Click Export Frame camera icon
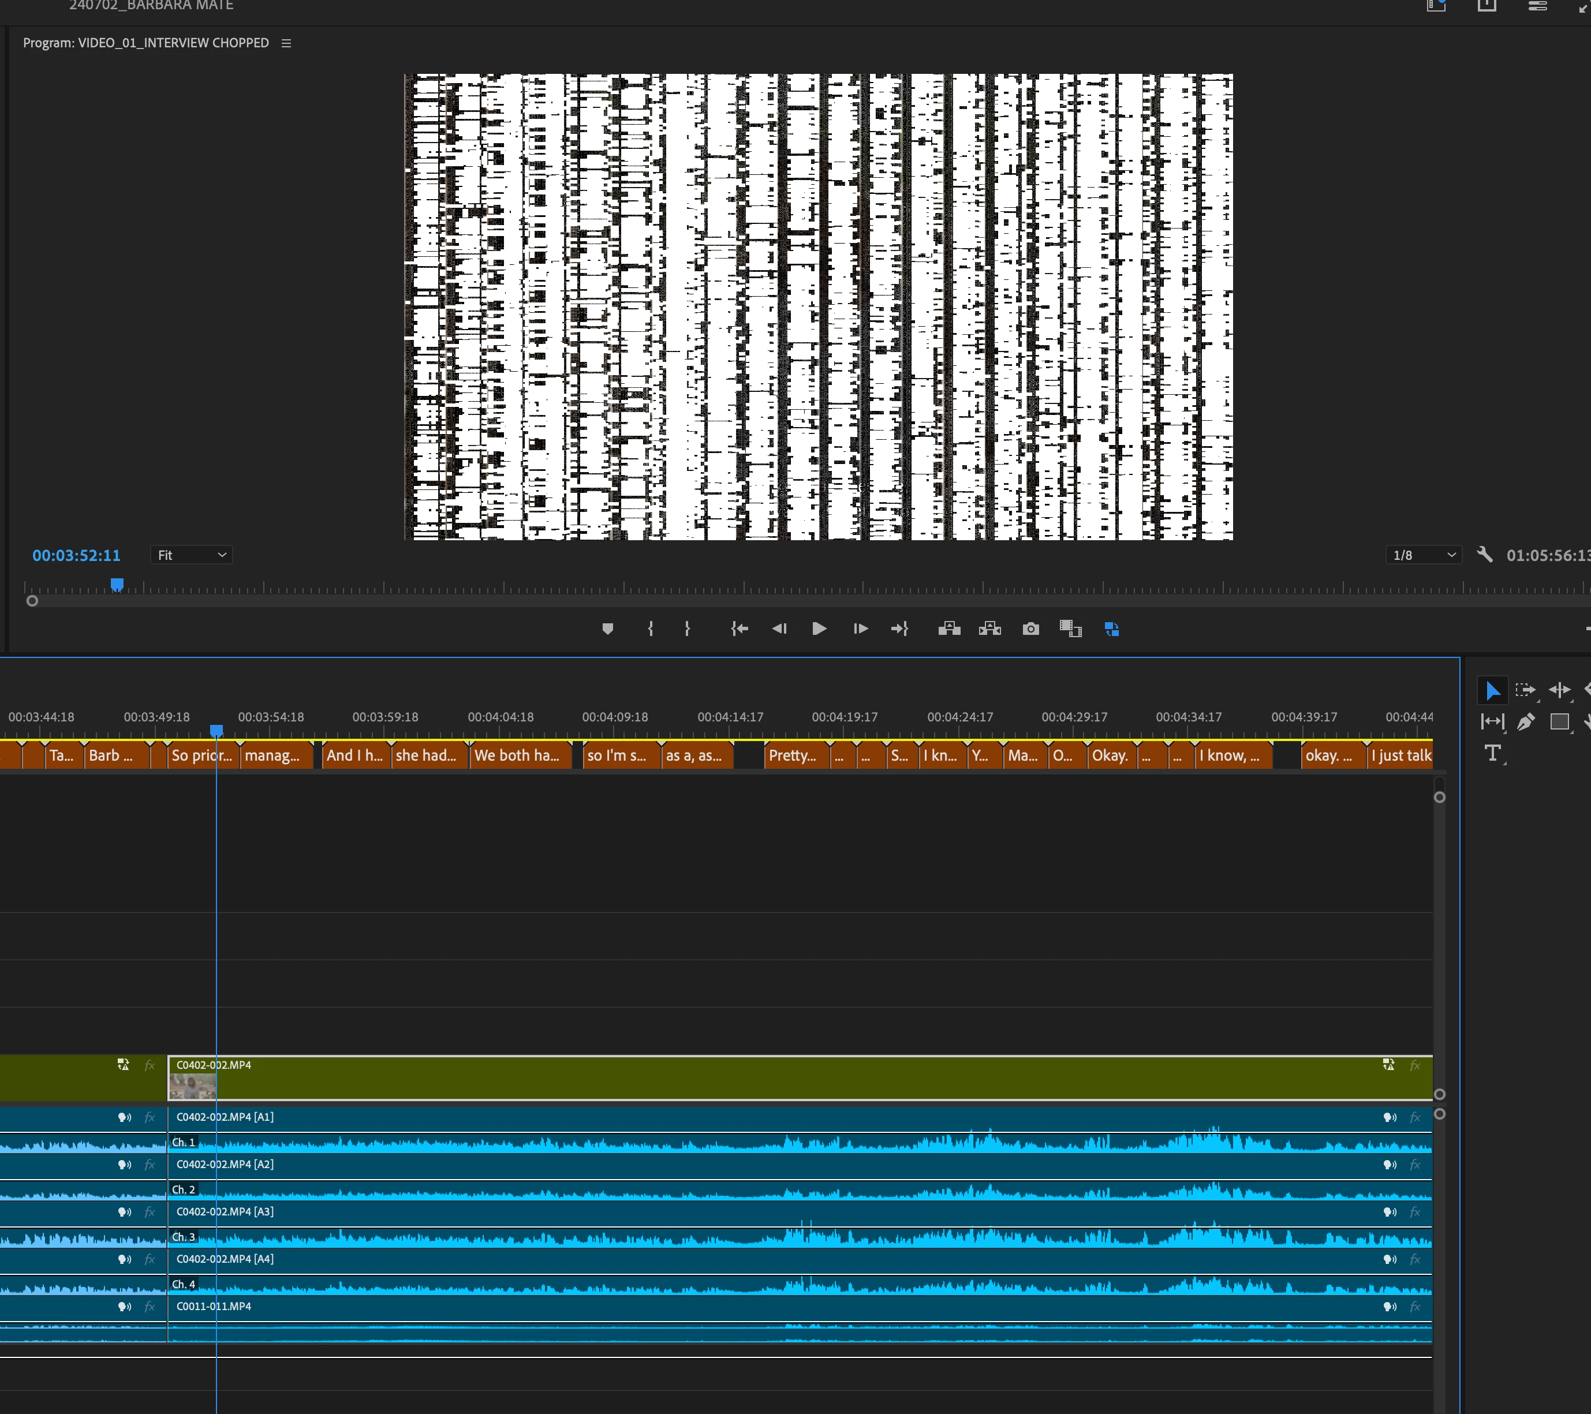 click(x=1030, y=629)
